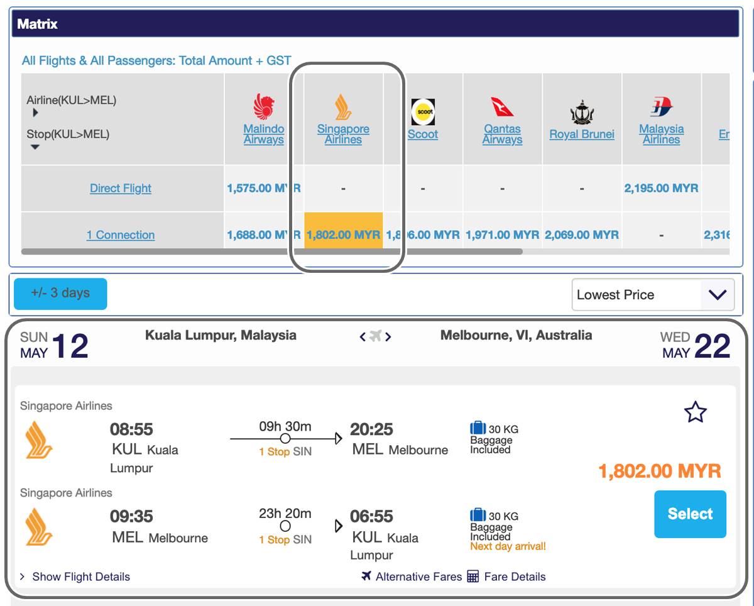Filter by Direct Flight link
The height and width of the screenshot is (606, 754).
click(x=121, y=188)
